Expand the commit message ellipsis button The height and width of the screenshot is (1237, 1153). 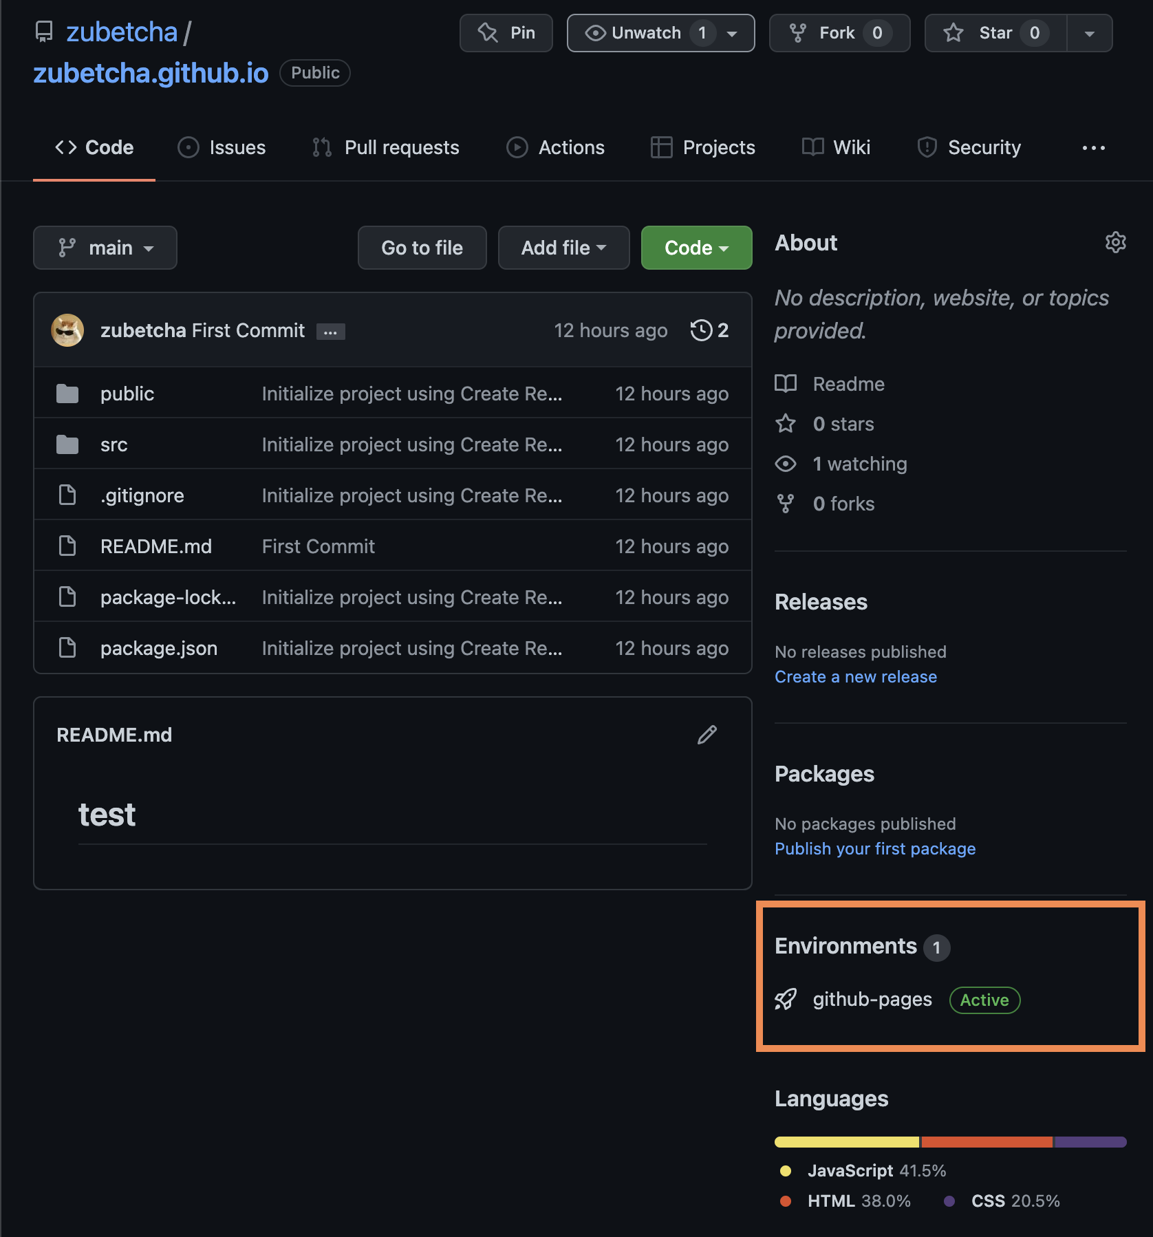click(331, 332)
